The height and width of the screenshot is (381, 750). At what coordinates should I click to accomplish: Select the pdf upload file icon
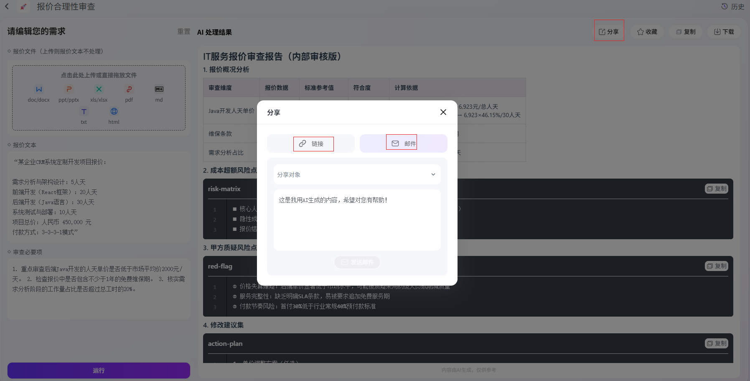pos(129,89)
